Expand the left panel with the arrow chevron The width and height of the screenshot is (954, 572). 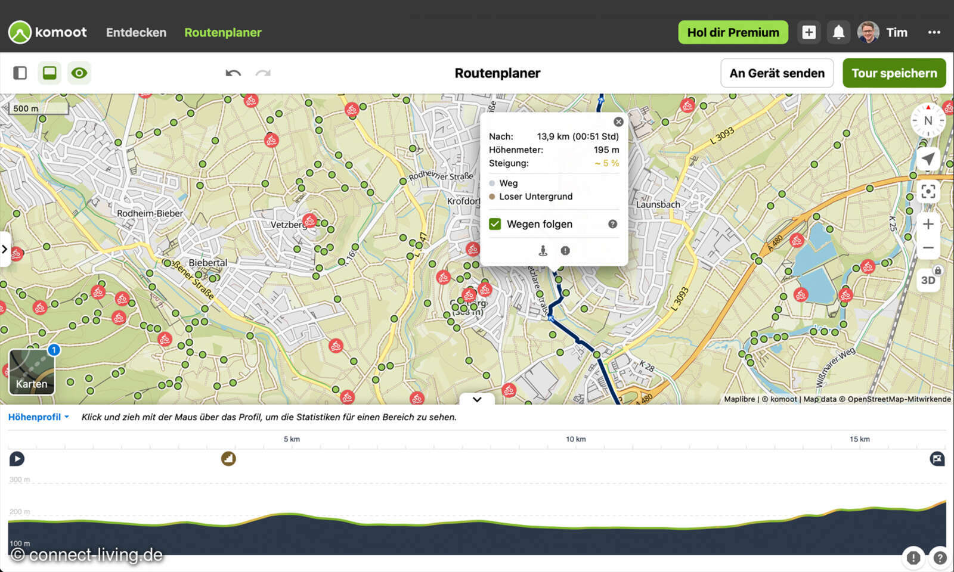click(x=5, y=249)
